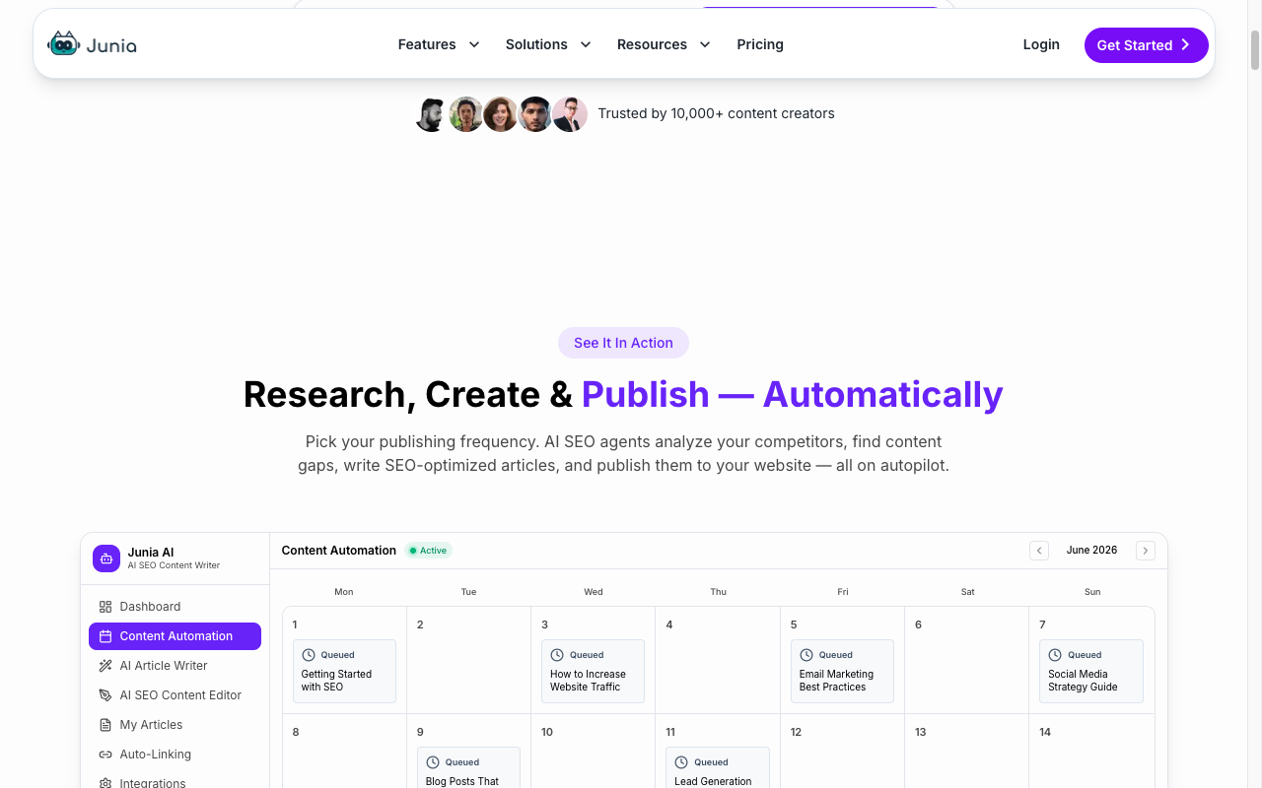Expand the Resources dropdown menu
The image size is (1262, 788).
click(664, 44)
